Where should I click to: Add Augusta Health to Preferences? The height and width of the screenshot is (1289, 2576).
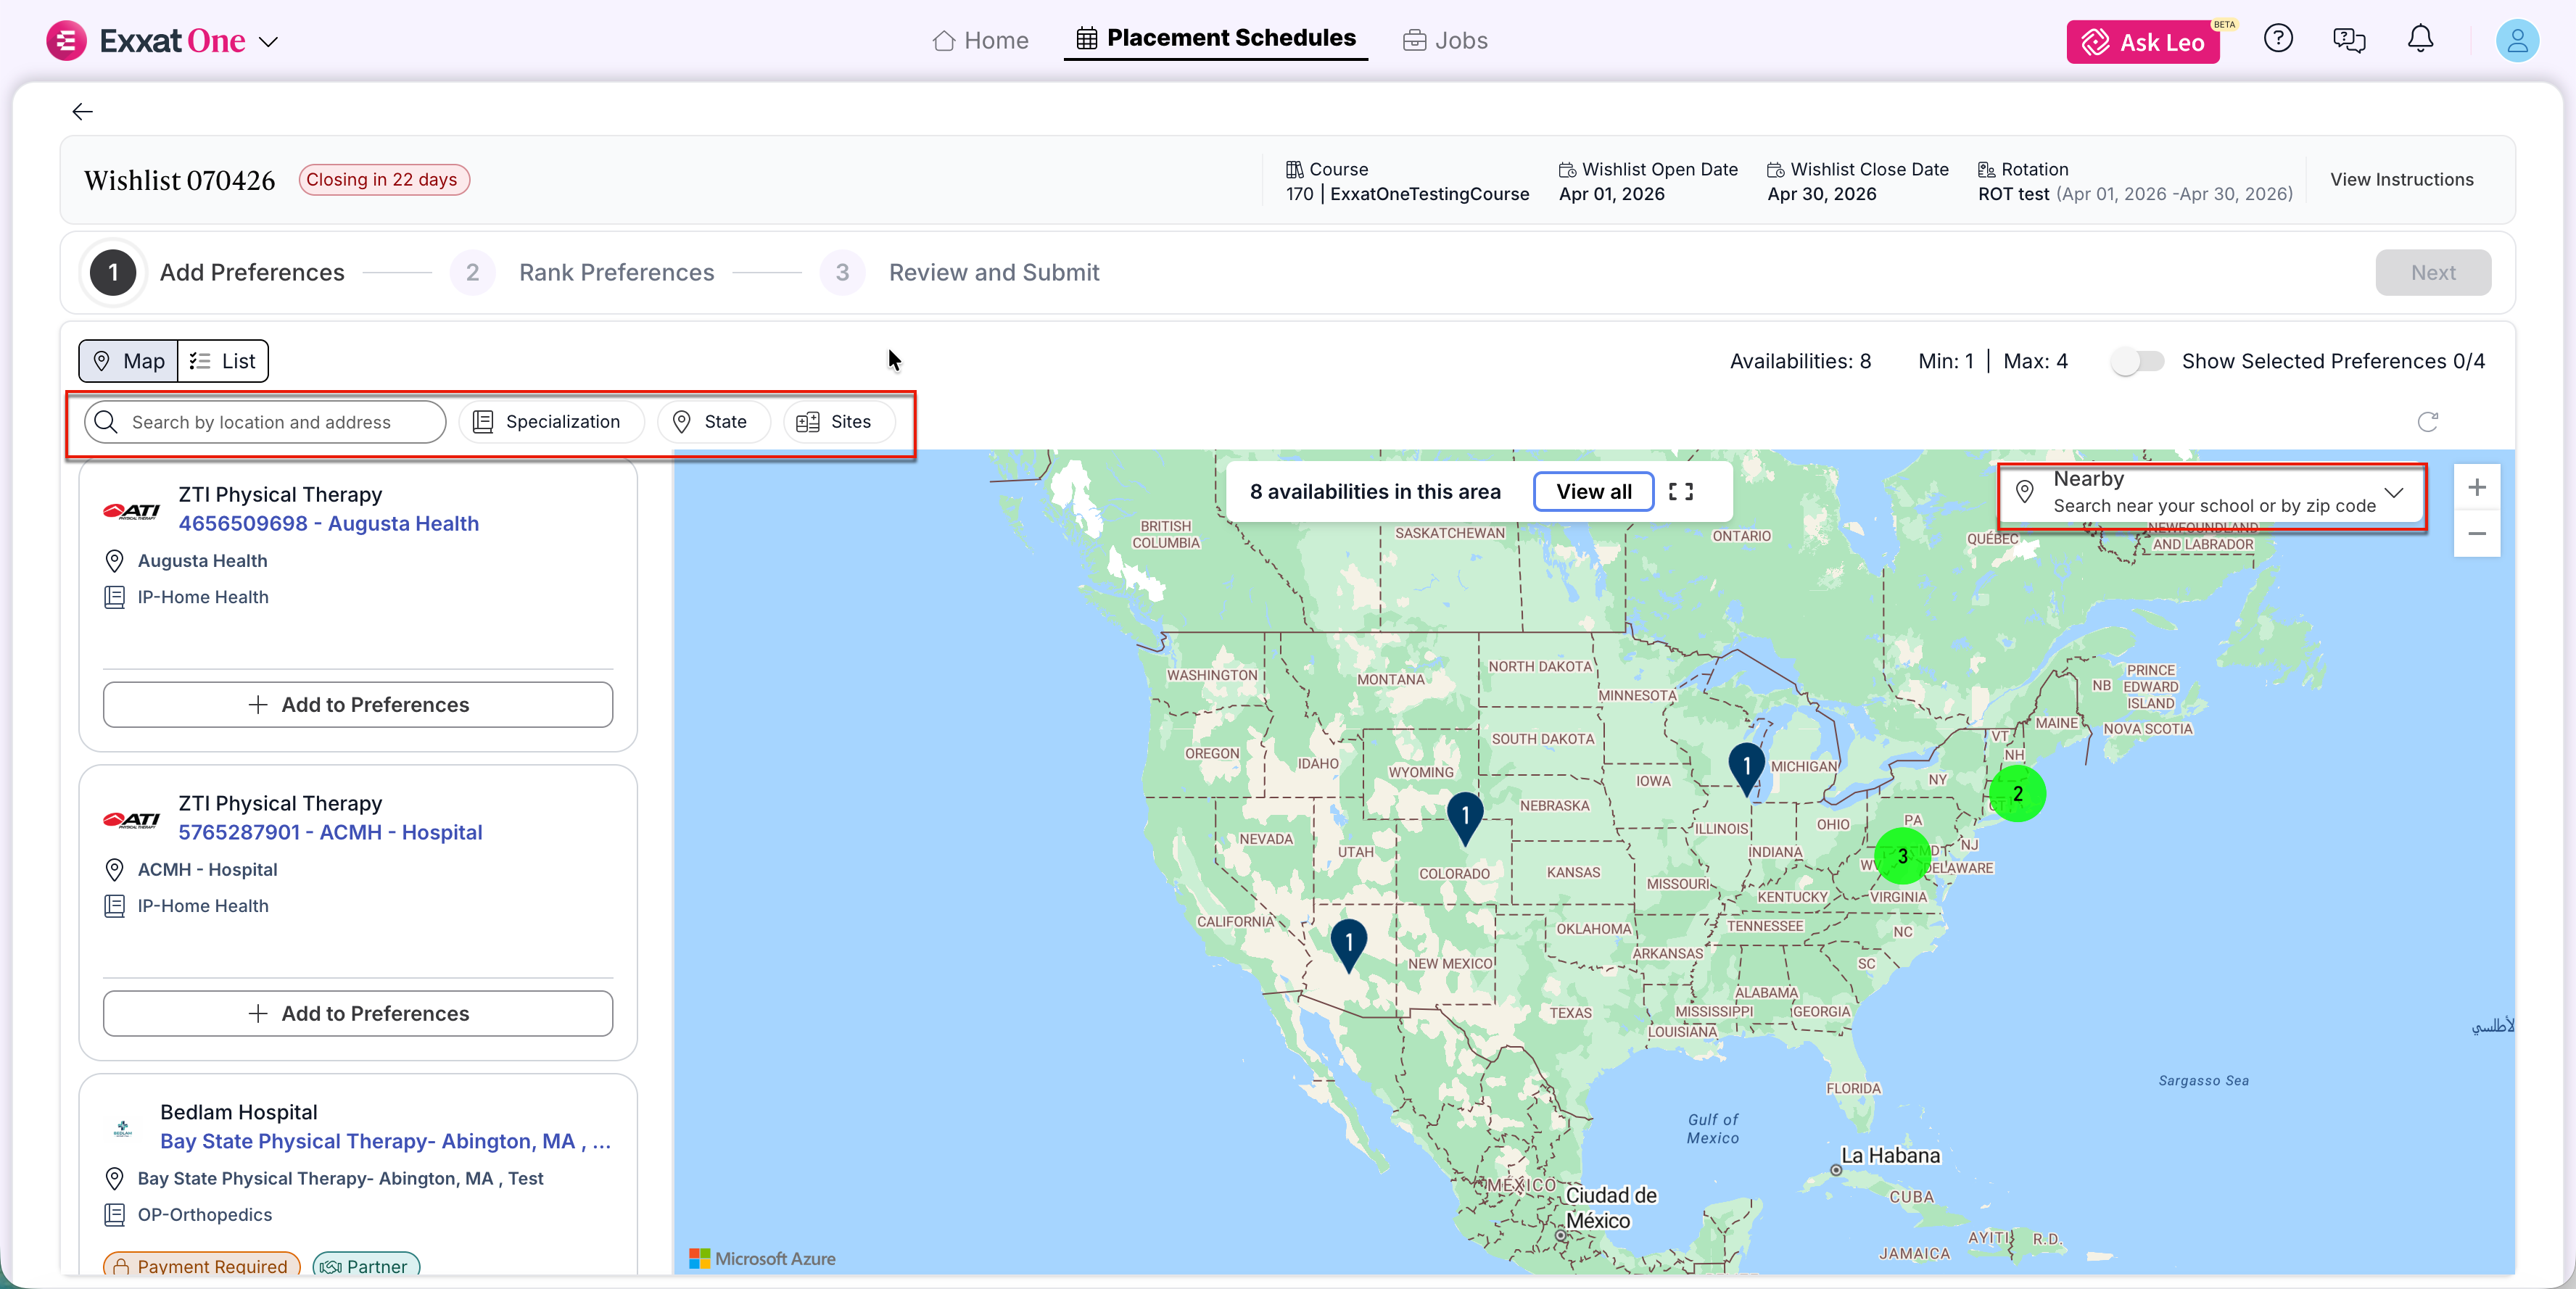pos(358,705)
